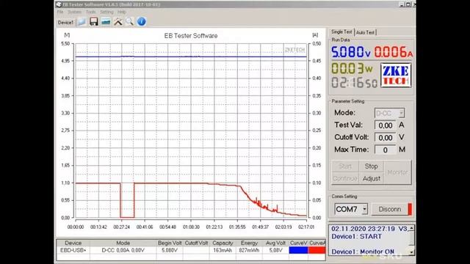470x264 pixels.
Task: Click the Cutoff Volt input field
Action: tap(385, 137)
